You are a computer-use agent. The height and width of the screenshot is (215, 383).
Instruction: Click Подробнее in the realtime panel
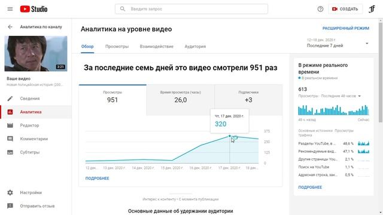click(x=310, y=187)
